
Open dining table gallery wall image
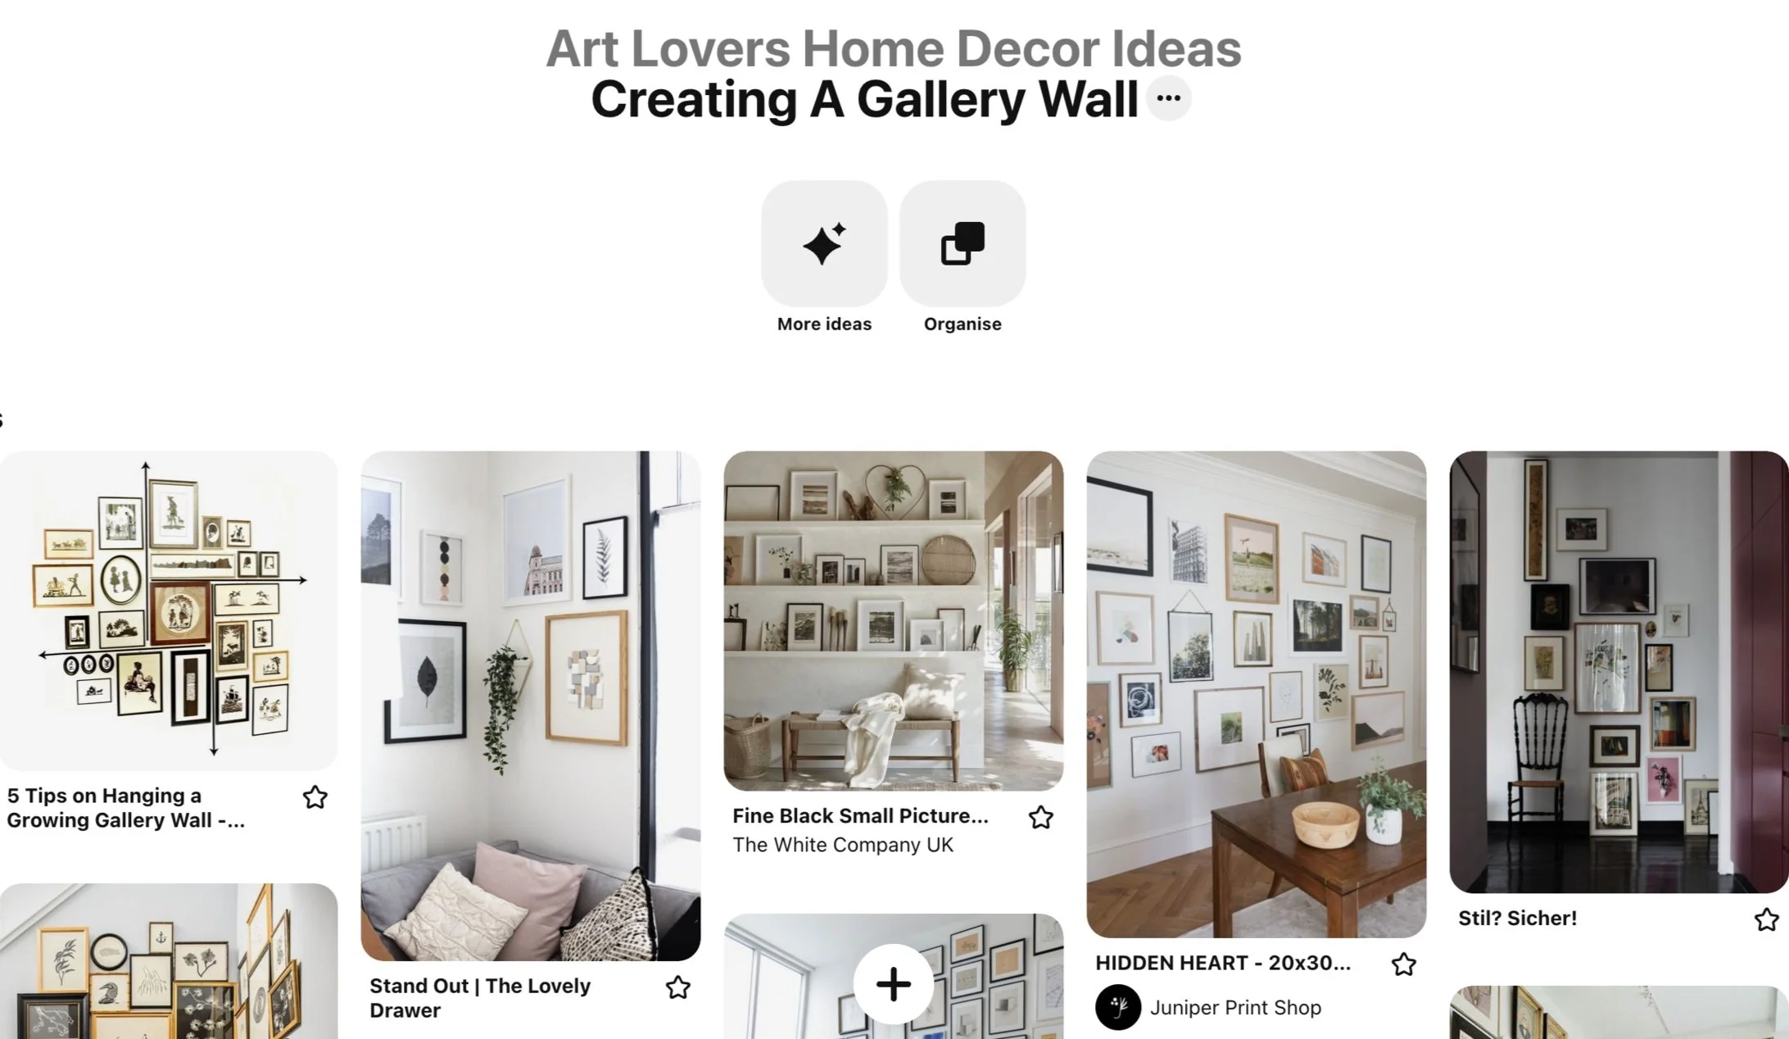[1257, 694]
